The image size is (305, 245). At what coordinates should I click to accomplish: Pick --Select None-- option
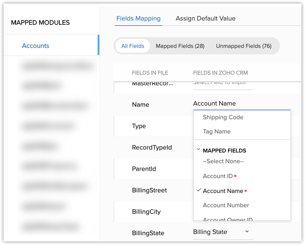(223, 161)
